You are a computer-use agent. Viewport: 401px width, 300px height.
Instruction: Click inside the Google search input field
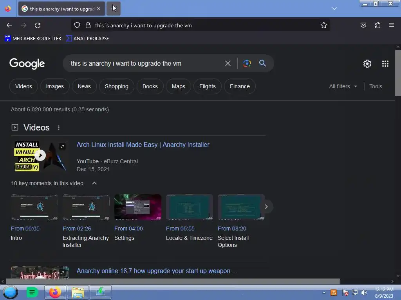coord(146,63)
